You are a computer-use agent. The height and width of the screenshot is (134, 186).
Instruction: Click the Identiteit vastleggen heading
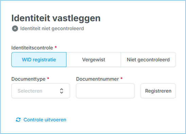click(x=56, y=18)
